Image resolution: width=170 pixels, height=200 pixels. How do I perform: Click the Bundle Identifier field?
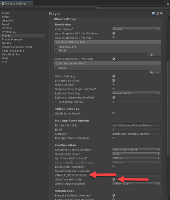pos(136,125)
